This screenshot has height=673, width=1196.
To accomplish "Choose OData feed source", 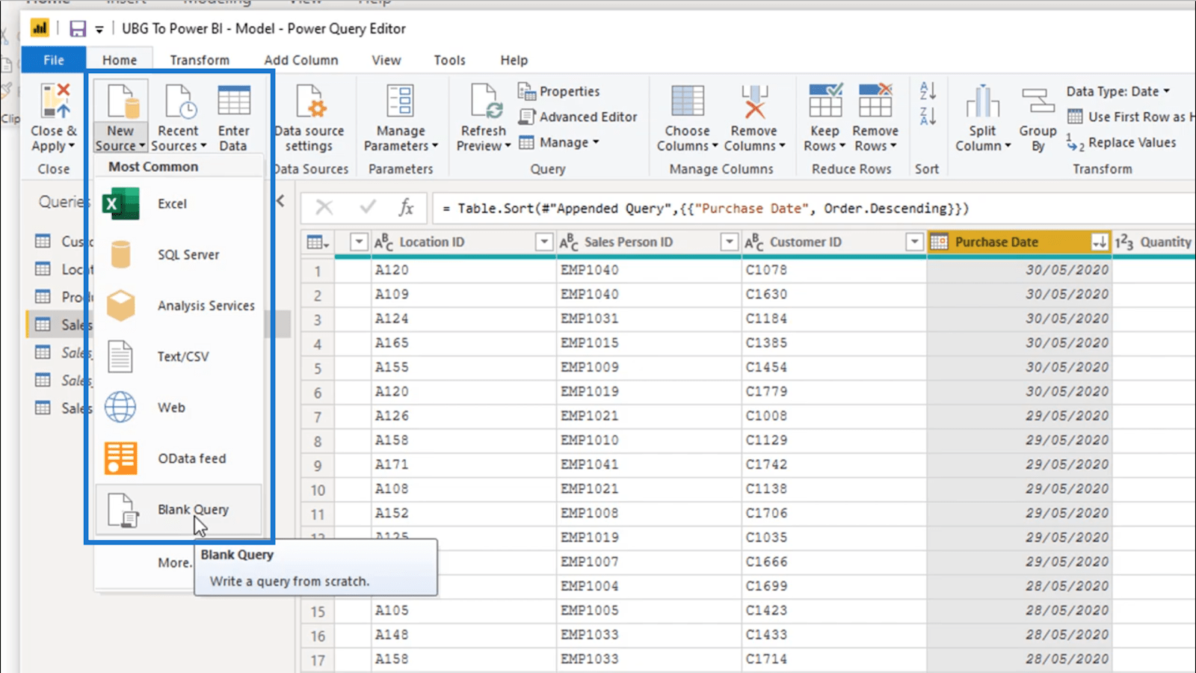I will click(179, 458).
